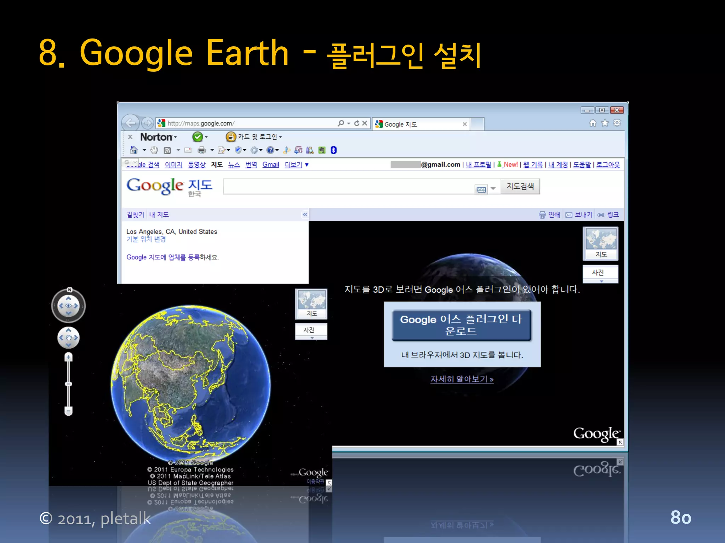
Task: Click the Bluetooth icon in command bar
Action: tap(333, 150)
